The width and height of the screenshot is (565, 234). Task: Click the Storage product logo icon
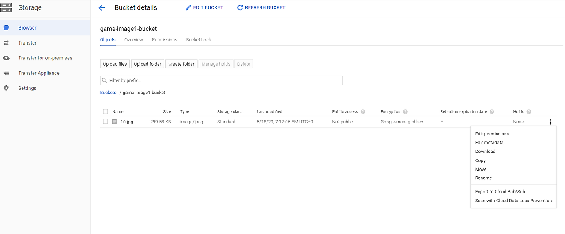(x=7, y=8)
